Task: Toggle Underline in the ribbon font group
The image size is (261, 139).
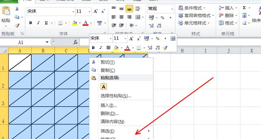Action: 46,23
